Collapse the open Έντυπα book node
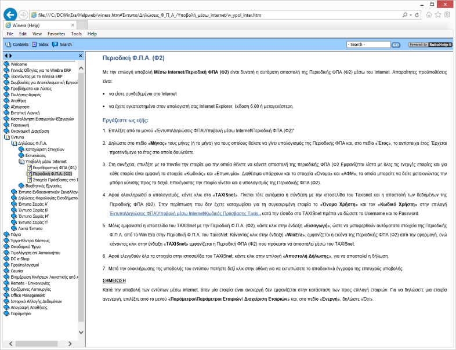The height and width of the screenshot is (350, 456). [6, 137]
